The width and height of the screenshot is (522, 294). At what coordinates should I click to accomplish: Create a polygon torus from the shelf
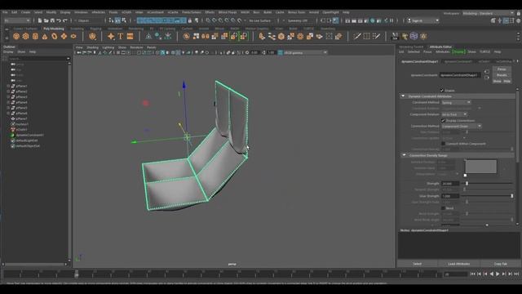[x=55, y=36]
